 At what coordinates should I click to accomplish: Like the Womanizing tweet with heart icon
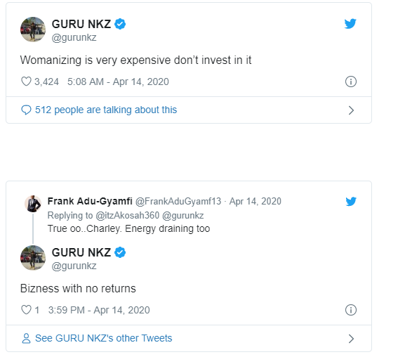[x=26, y=82]
